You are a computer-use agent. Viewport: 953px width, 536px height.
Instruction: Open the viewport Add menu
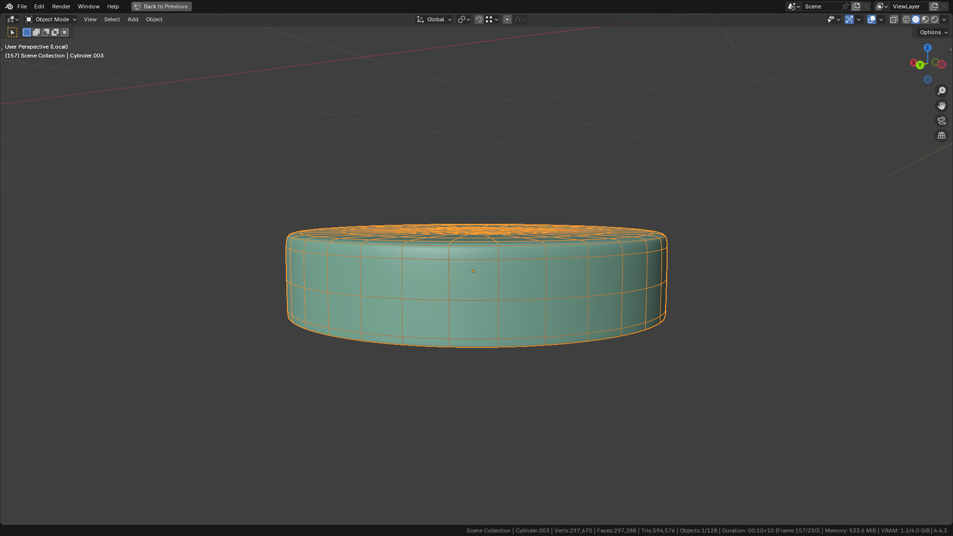point(133,19)
